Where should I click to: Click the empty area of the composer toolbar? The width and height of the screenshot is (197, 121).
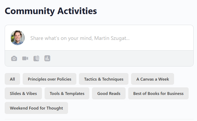click(120, 58)
